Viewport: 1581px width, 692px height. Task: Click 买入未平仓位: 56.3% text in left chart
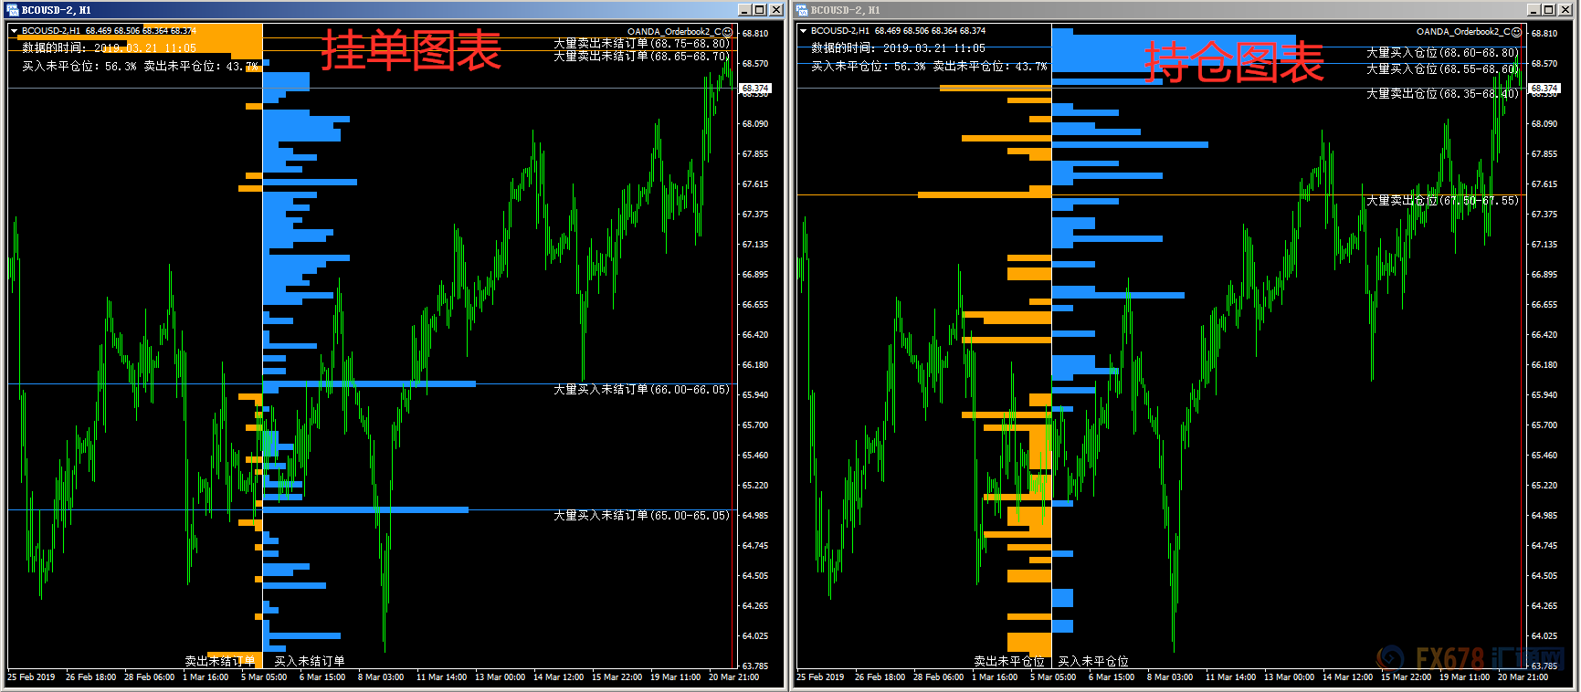pos(79,66)
